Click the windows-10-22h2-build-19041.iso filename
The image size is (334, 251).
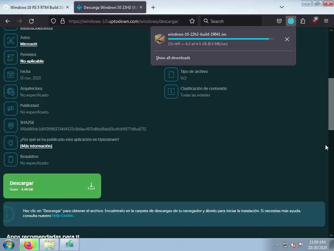(x=197, y=34)
